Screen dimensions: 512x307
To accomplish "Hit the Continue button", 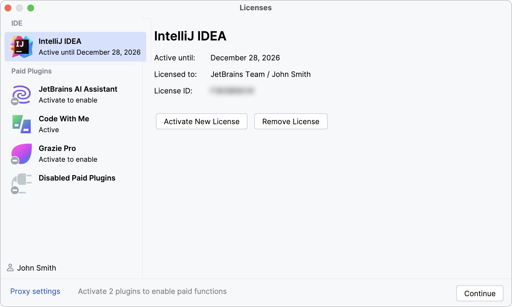I will (x=480, y=293).
